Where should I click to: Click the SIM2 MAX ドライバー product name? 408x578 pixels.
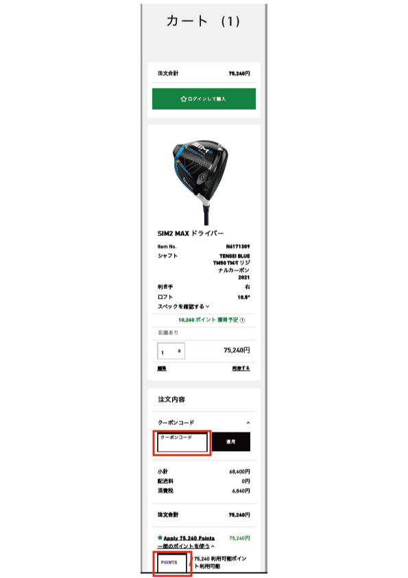191,233
